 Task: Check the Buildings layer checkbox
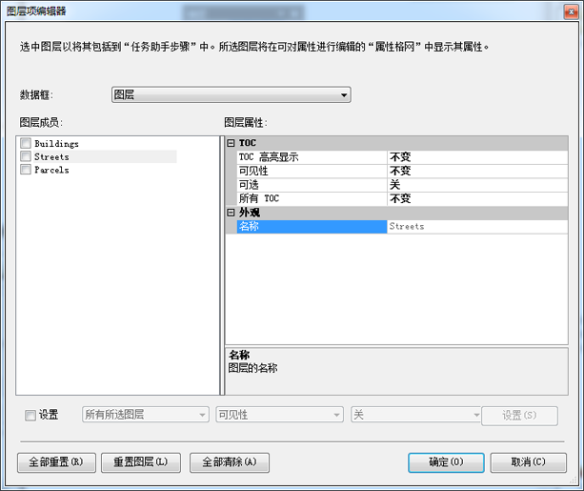(x=25, y=143)
